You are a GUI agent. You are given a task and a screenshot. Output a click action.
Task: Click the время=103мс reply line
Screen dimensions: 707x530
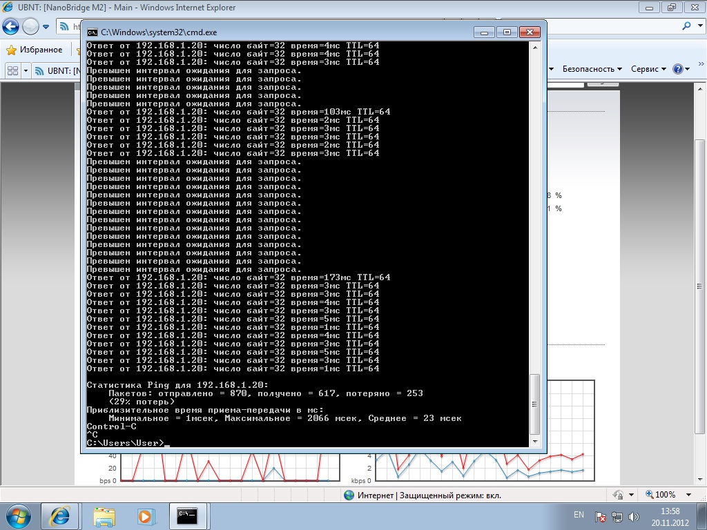coord(238,112)
